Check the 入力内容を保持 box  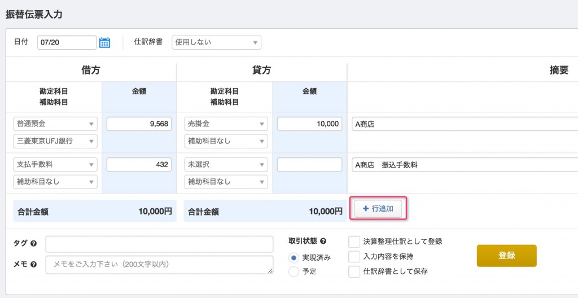[x=354, y=256]
